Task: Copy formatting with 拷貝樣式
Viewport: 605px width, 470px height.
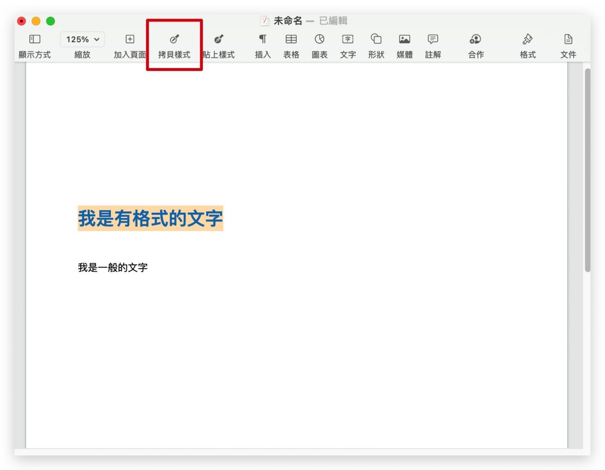Action: click(174, 46)
